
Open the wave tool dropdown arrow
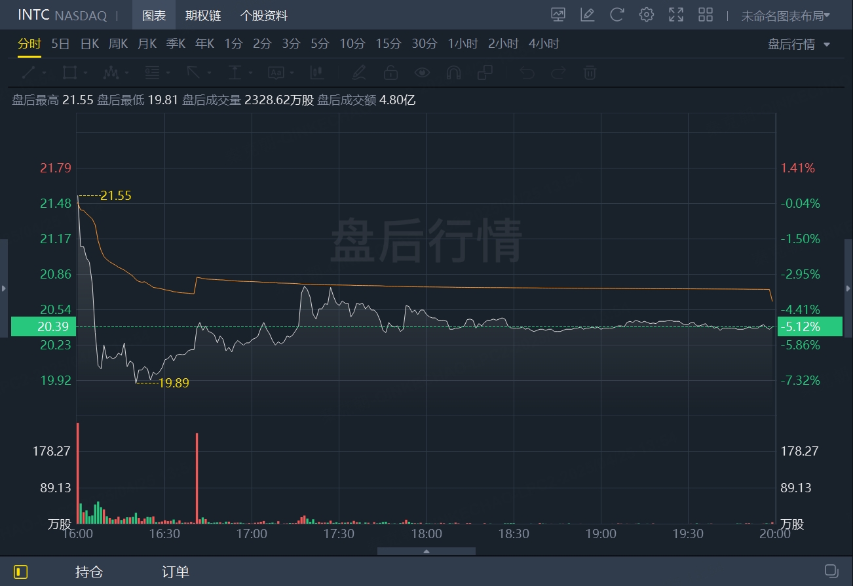(126, 73)
